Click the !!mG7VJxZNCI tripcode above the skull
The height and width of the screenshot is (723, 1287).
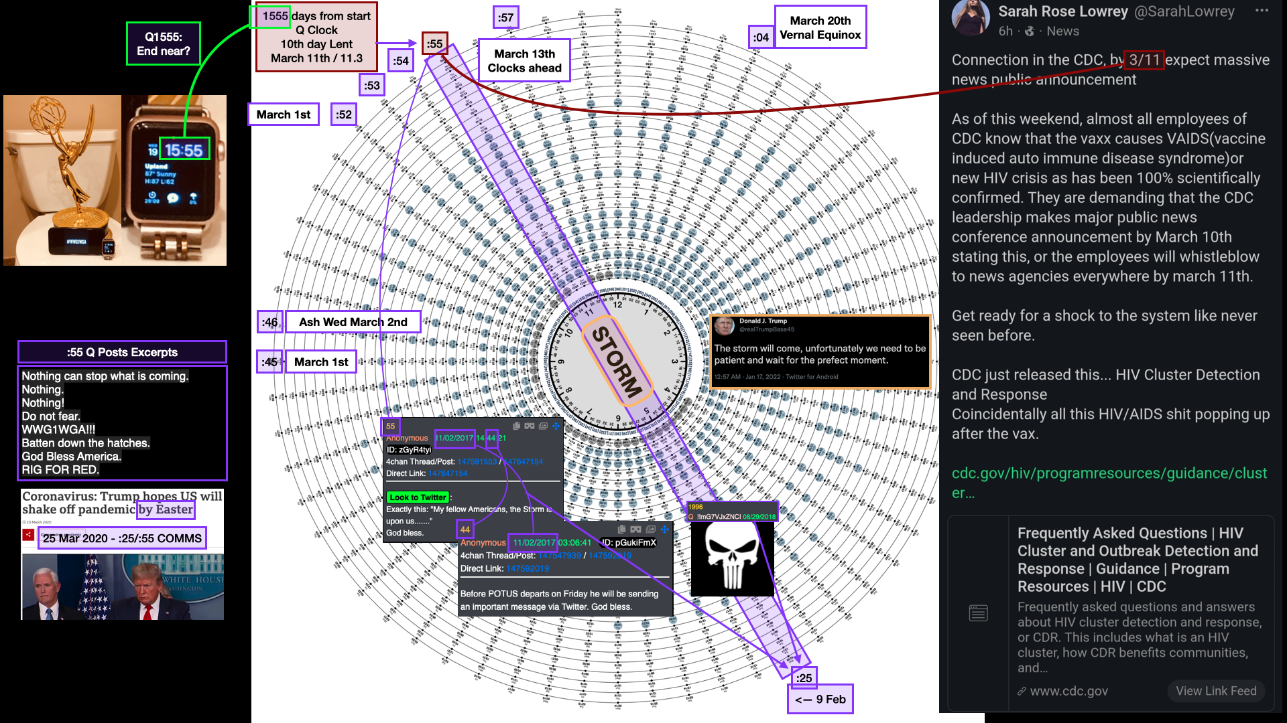(719, 516)
